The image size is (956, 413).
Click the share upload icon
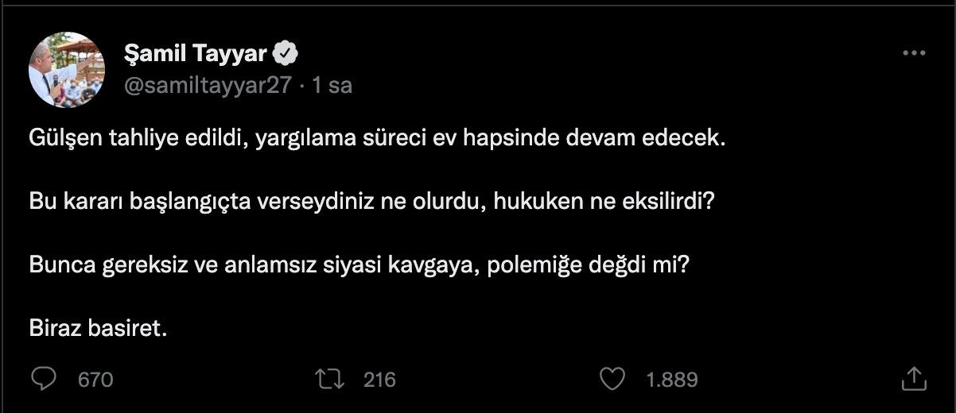pos(914,379)
